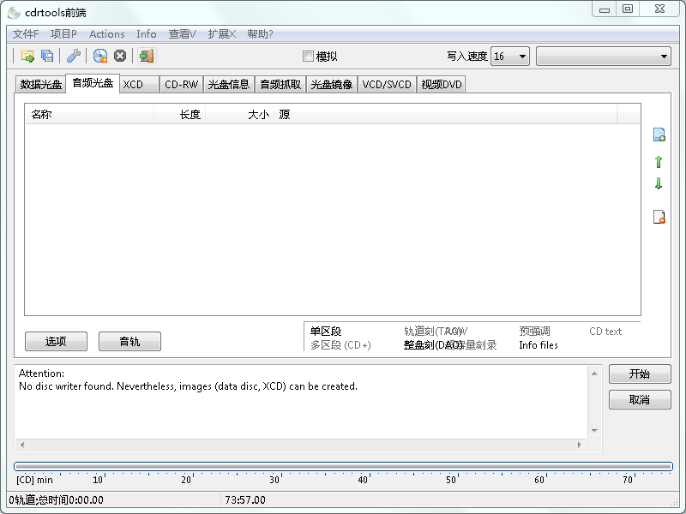Screen dimensions: 686x514
Task: Expand the disc drive selection dropdown
Action: [x=604, y=57]
